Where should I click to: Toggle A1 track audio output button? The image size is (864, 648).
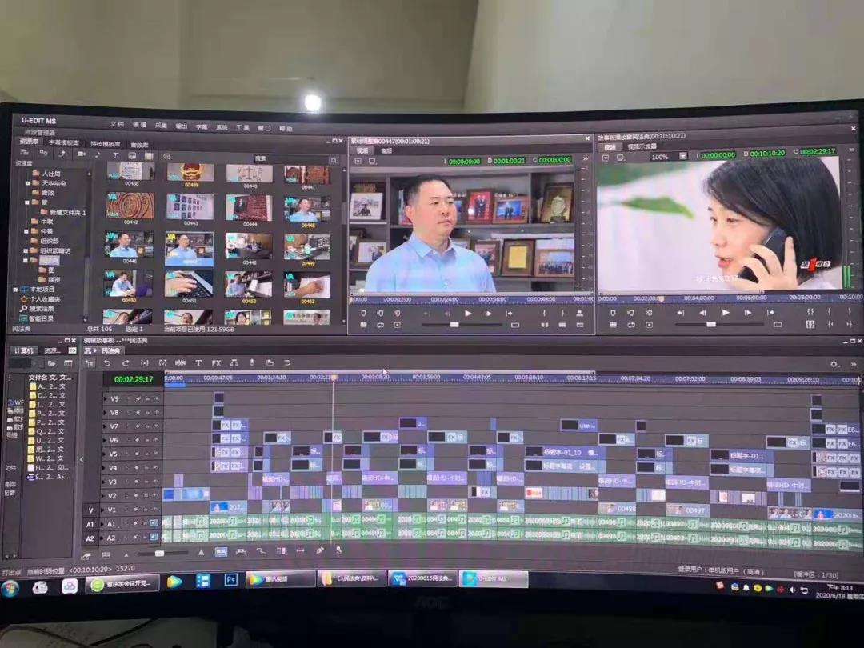154,523
